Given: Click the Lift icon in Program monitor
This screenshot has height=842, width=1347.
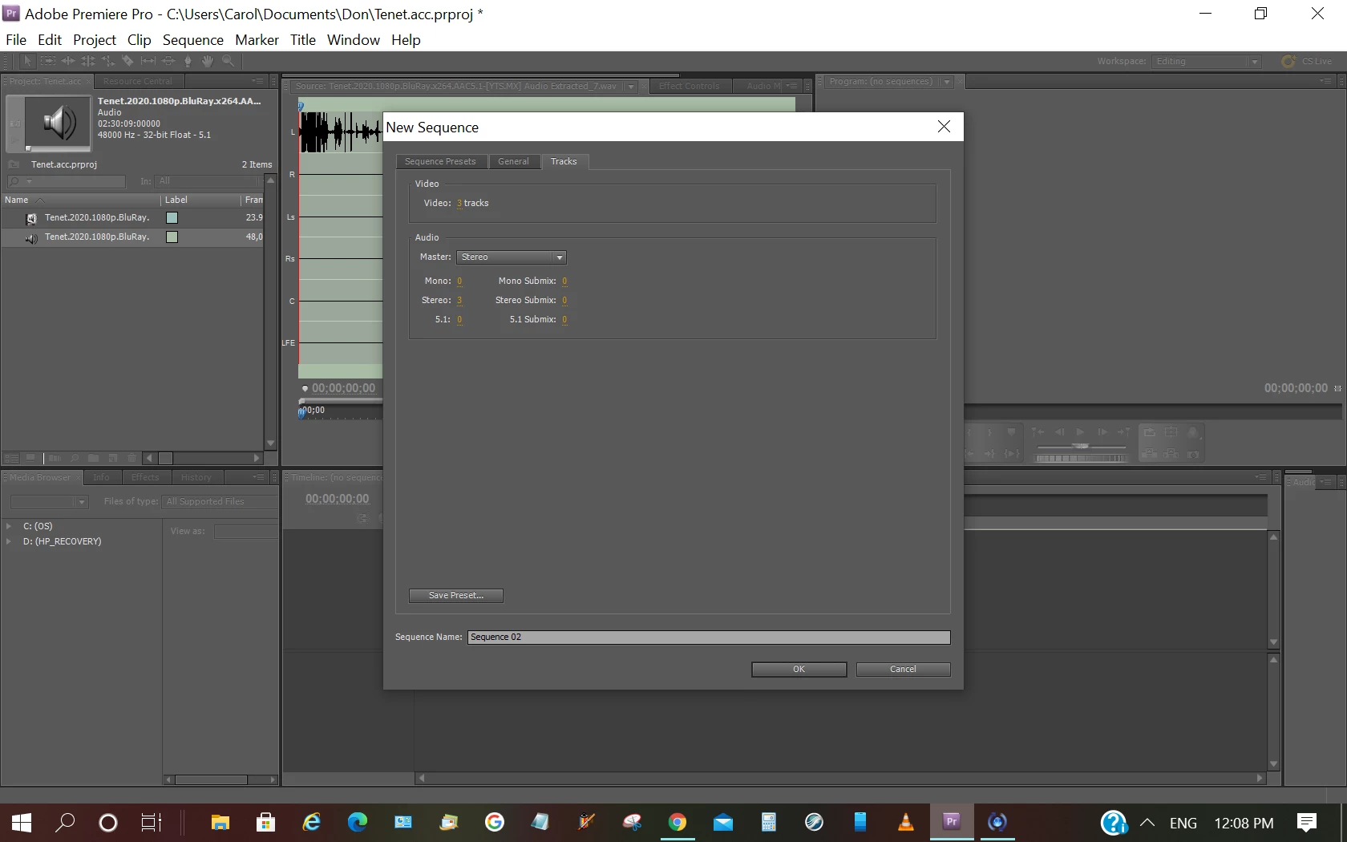Looking at the screenshot, I should pyautogui.click(x=1149, y=454).
